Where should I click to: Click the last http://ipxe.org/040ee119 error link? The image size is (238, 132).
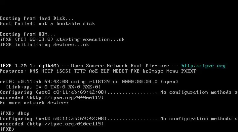[65, 124]
